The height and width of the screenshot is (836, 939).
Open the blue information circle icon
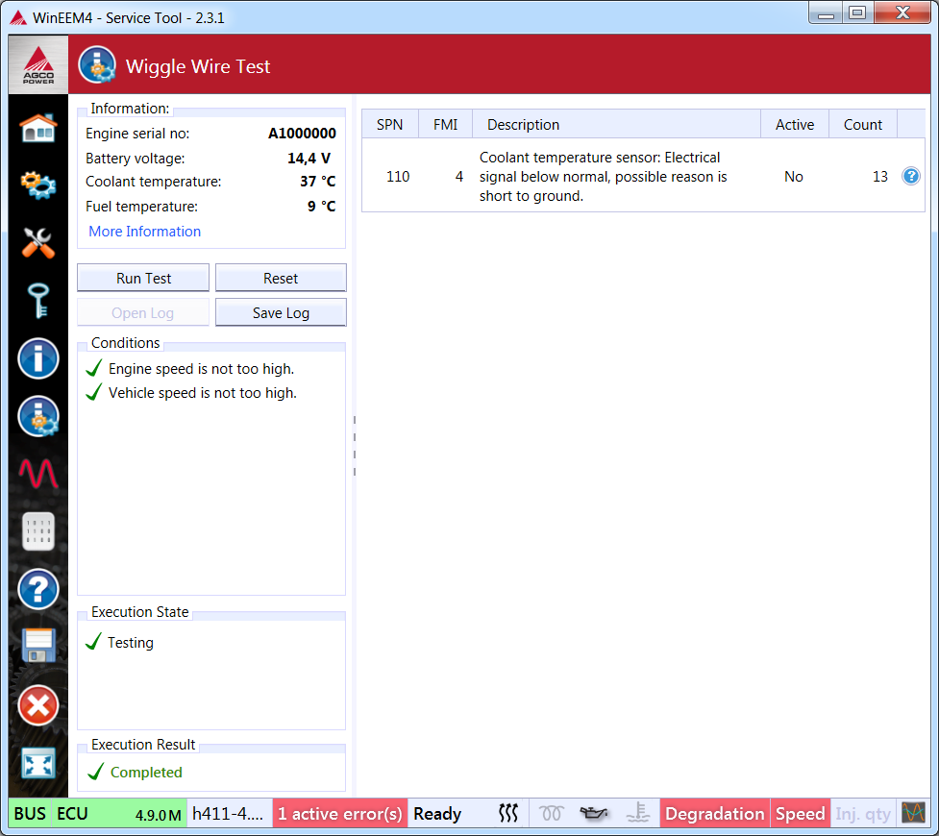38,359
